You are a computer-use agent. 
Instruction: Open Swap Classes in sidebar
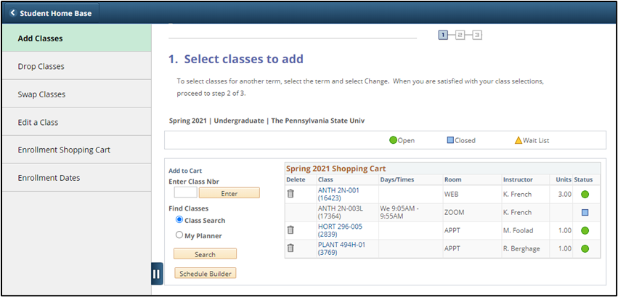[x=76, y=94]
